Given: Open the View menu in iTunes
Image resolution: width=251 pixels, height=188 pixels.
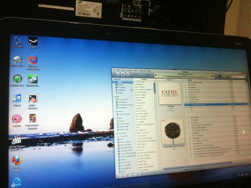Looking at the screenshot, I should click(123, 70).
